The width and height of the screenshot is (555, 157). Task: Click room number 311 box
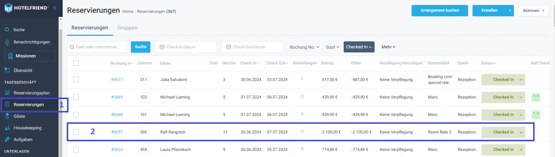tap(143, 80)
